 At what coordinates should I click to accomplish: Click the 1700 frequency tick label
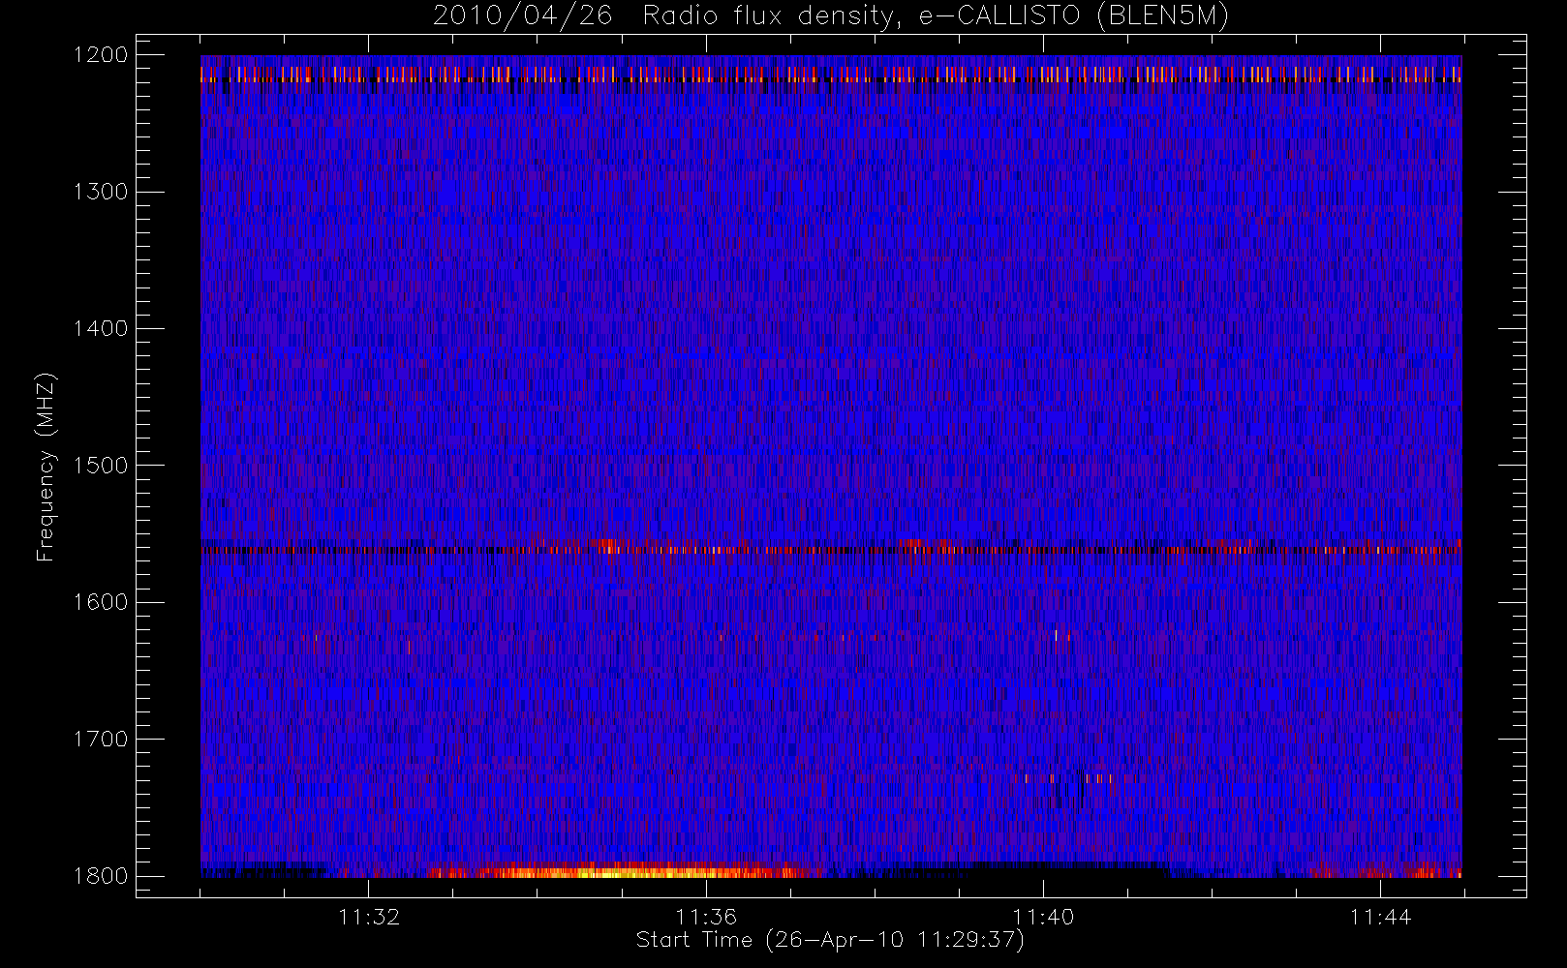coord(101,740)
